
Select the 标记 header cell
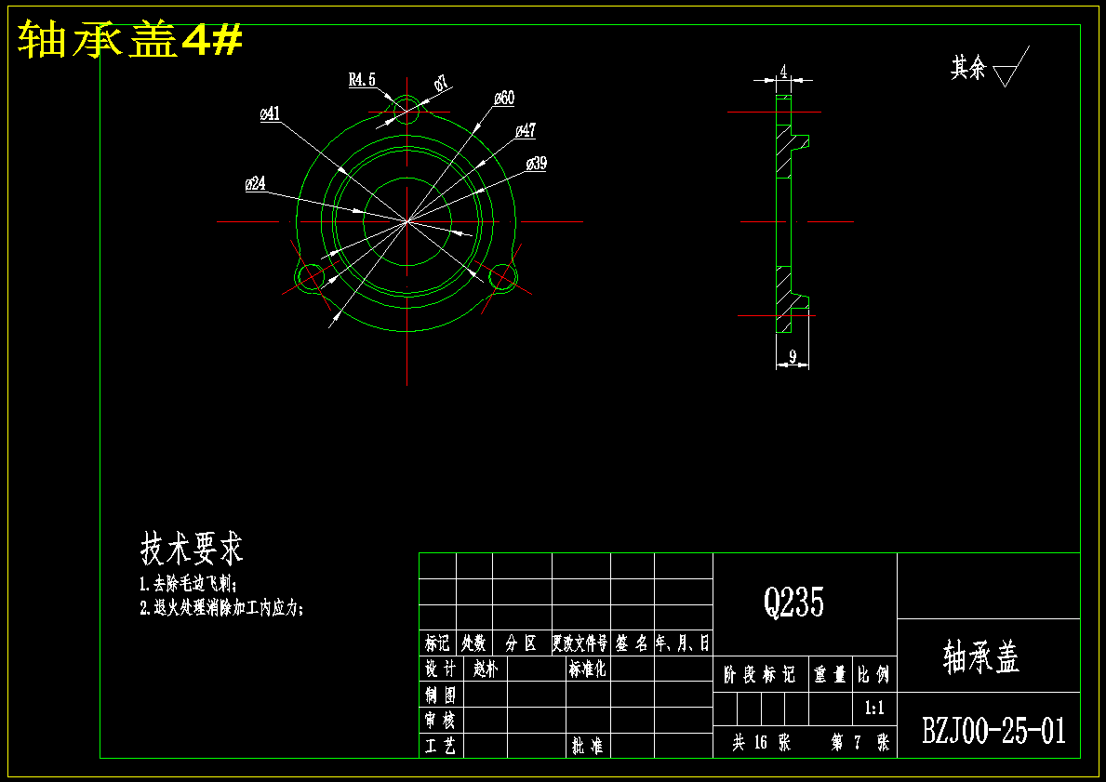coord(437,643)
